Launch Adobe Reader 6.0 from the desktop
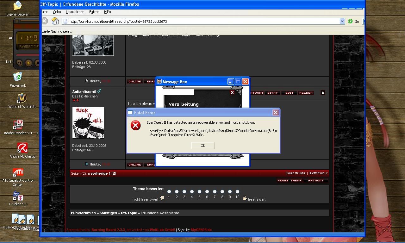This screenshot has width=405, height=243. pos(18,125)
